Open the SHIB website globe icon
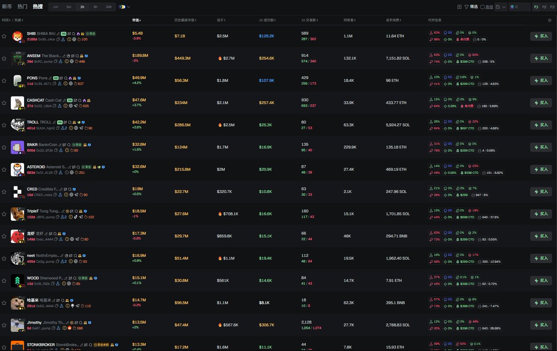The width and height of the screenshot is (557, 351). click(74, 39)
